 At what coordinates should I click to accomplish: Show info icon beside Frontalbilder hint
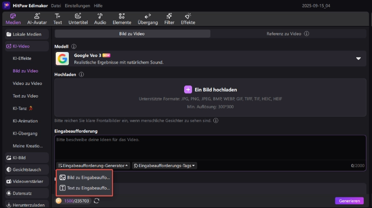[216, 121]
